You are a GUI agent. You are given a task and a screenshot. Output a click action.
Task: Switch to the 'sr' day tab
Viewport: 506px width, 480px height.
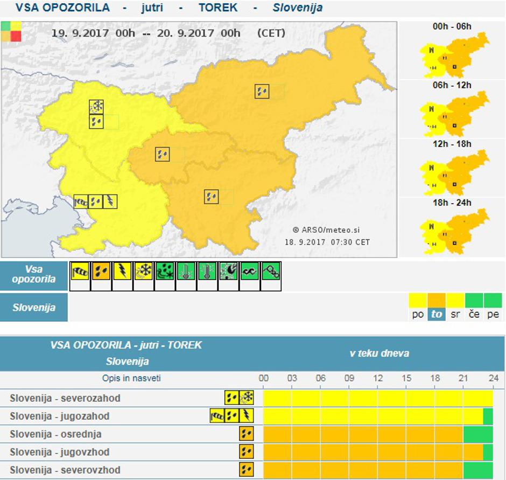point(455,308)
